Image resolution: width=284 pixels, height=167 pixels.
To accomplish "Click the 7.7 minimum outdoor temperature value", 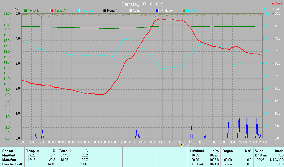I will [x=53, y=155].
